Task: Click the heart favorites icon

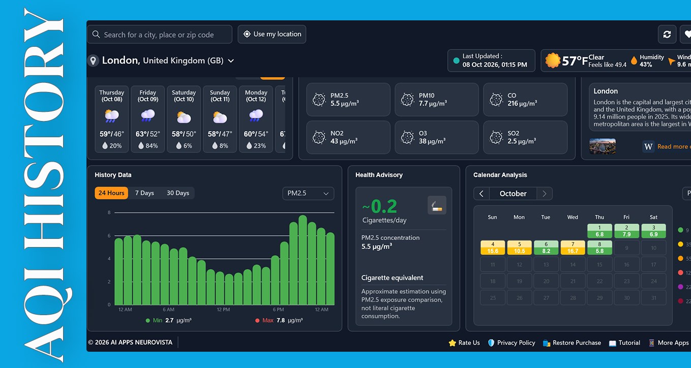Action: point(686,35)
